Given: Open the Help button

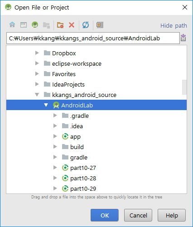Looking at the screenshot, I should pyautogui.click(x=172, y=215).
